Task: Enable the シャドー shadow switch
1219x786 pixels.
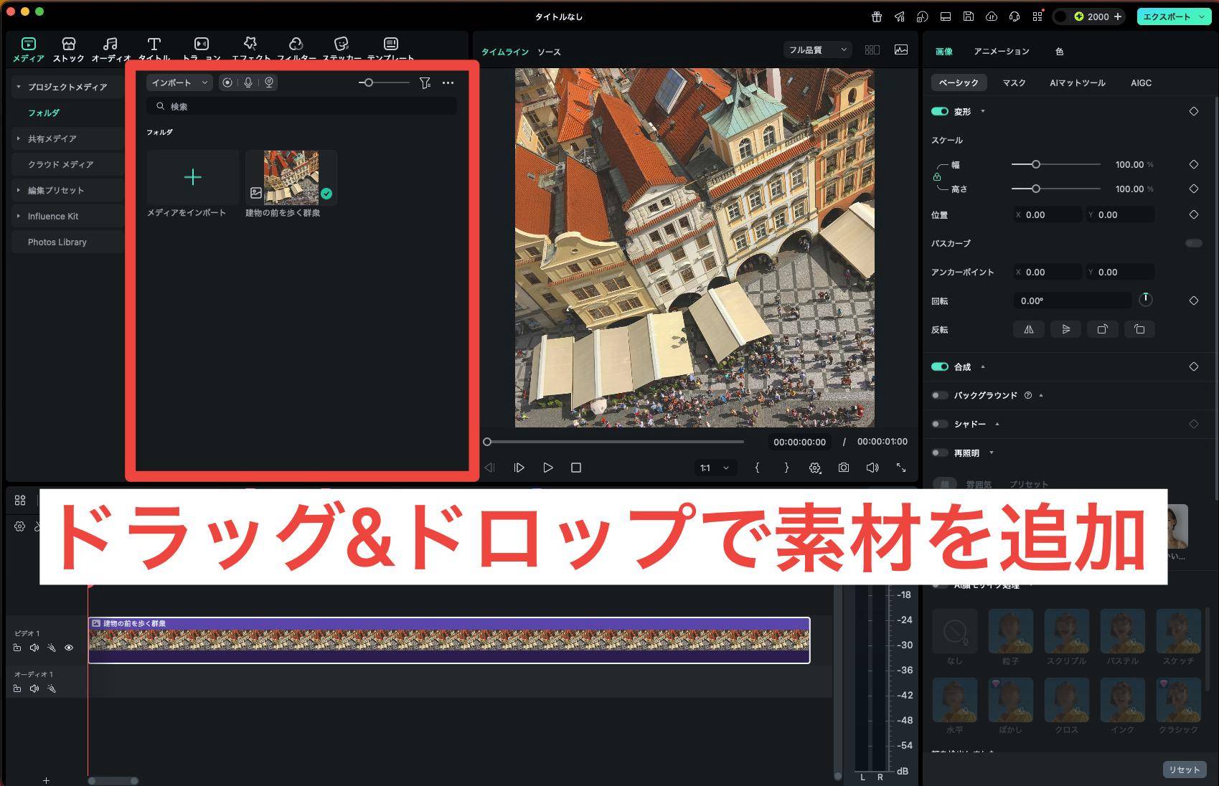Action: [940, 424]
